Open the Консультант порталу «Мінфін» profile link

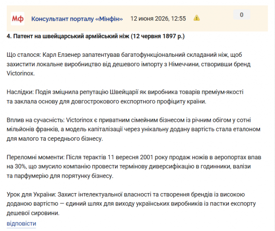[x=77, y=19]
